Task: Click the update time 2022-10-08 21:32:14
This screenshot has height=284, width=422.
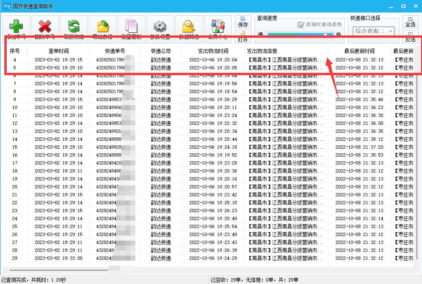Action: coord(360,219)
